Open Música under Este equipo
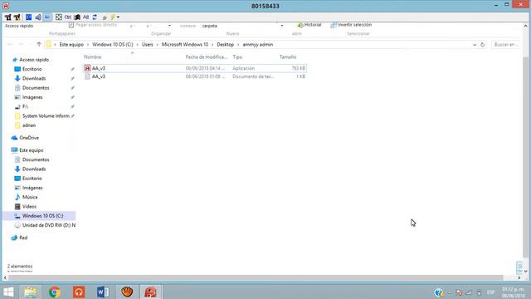 (30, 197)
